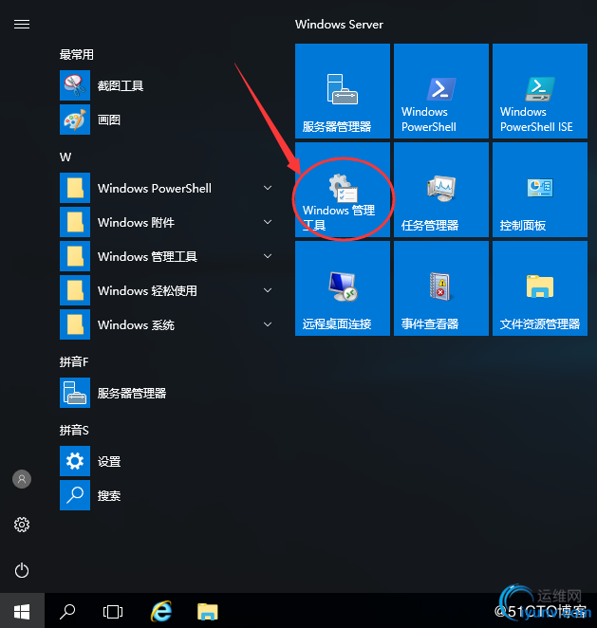Click the Windows Server tile group title

[339, 25]
